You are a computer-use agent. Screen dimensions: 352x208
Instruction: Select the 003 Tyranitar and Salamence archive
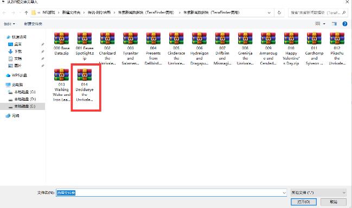[130, 48]
